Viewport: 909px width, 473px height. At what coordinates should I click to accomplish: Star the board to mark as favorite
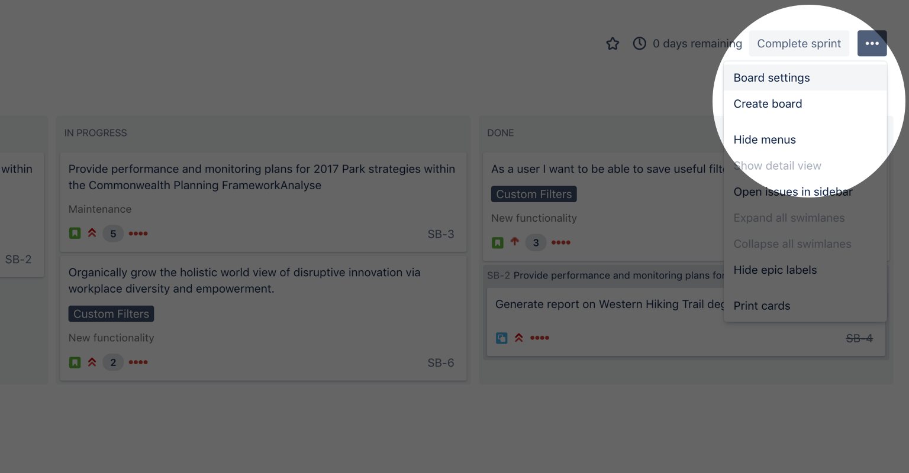tap(613, 43)
